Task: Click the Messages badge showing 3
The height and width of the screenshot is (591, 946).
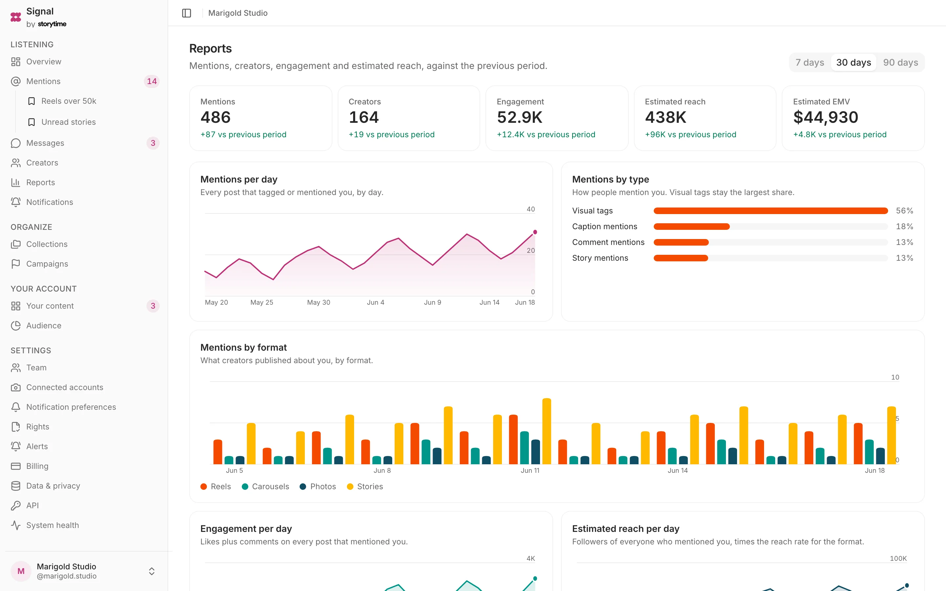Action: point(153,143)
